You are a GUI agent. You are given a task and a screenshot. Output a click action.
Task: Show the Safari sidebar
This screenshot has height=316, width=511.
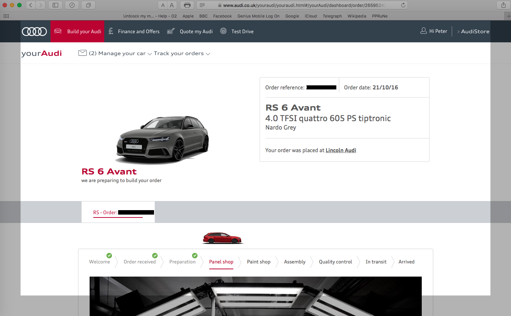click(55, 5)
